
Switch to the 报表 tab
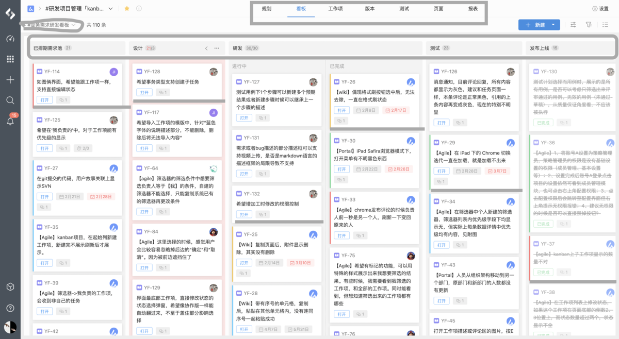coord(473,9)
